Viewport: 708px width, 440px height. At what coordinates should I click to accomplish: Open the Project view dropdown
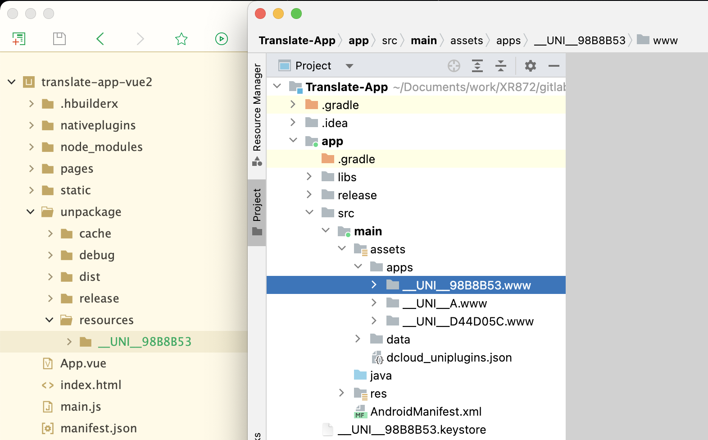click(x=349, y=66)
